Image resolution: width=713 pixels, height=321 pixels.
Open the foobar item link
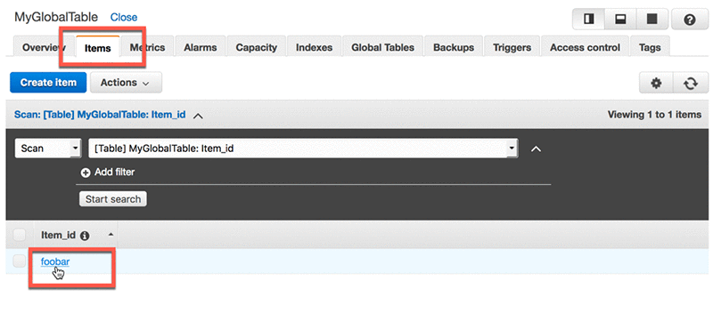(55, 261)
